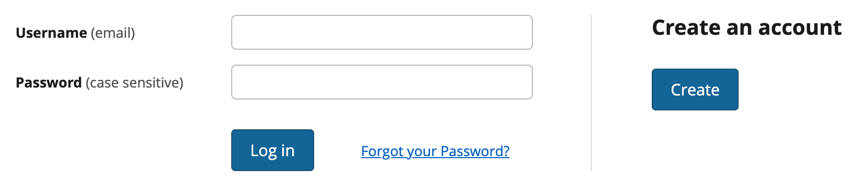Image resolution: width=859 pixels, height=186 pixels.
Task: Begin registration with the blue Create button
Action: tap(695, 90)
